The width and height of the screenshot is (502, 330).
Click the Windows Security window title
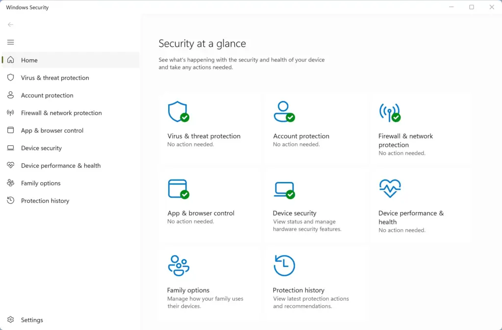[27, 7]
